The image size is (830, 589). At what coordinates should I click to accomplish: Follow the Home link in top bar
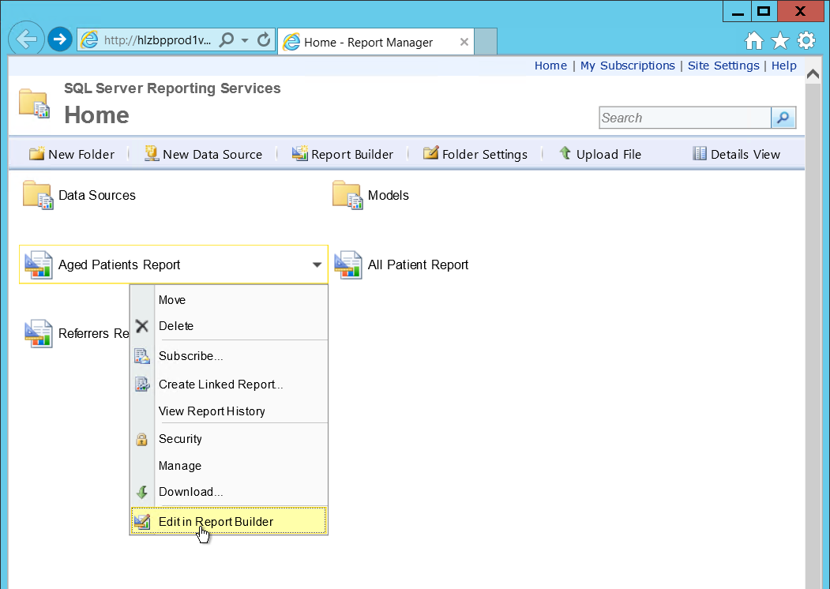(x=550, y=66)
